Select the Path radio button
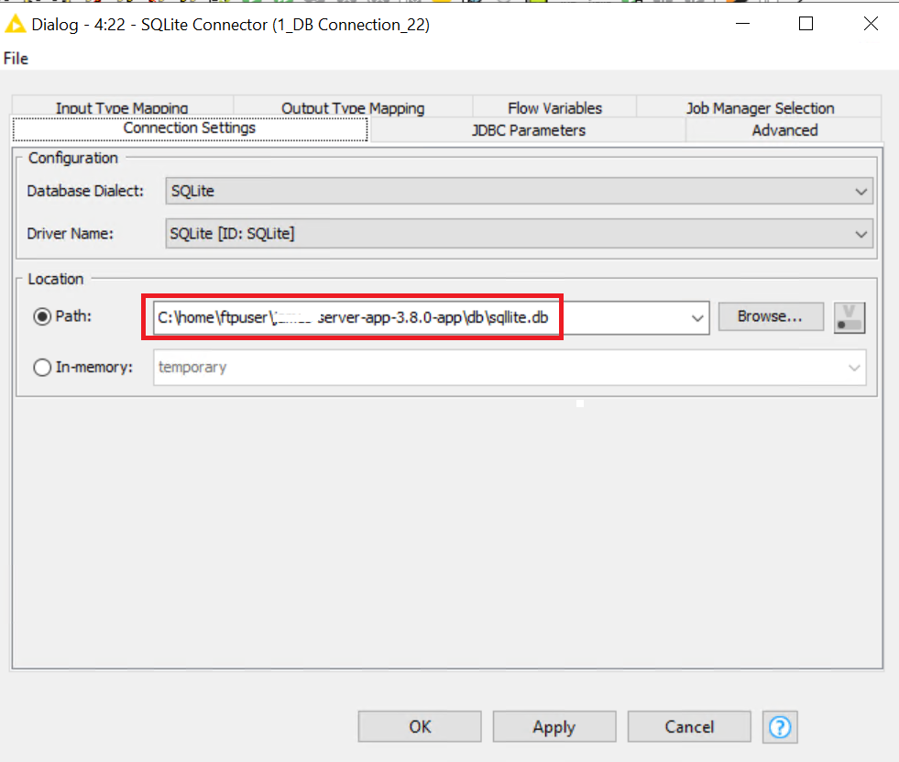The image size is (899, 762). point(42,316)
